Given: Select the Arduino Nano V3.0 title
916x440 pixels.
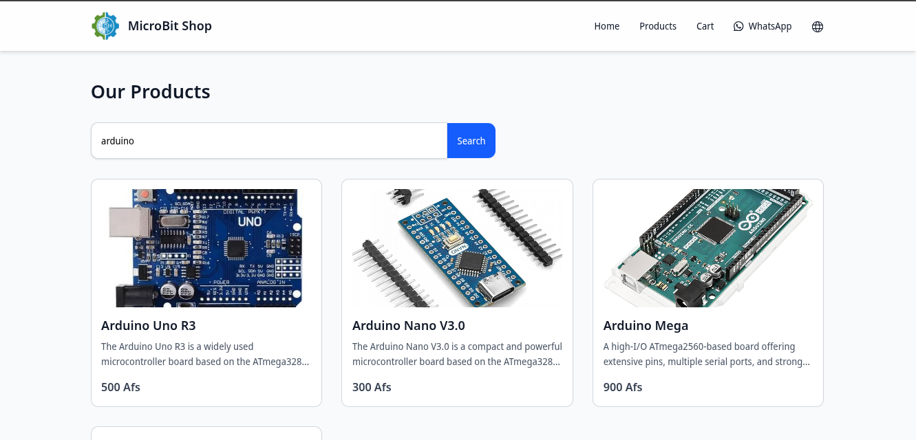Looking at the screenshot, I should tap(409, 325).
